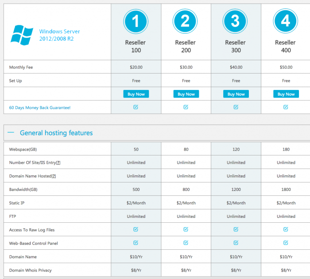This screenshot has height=279, width=310.
Task: Click the Bandwidth(GB) row label
Action: 23,190
